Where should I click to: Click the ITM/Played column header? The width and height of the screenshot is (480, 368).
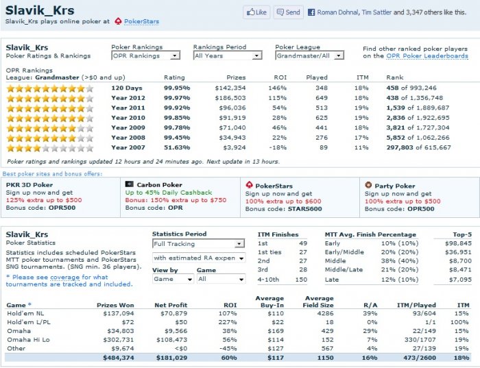tap(416, 305)
